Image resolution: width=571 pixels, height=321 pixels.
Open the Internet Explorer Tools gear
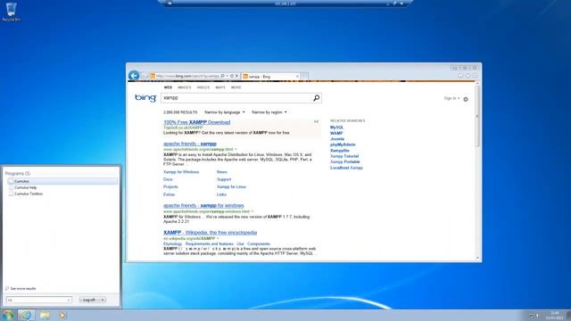(x=475, y=76)
